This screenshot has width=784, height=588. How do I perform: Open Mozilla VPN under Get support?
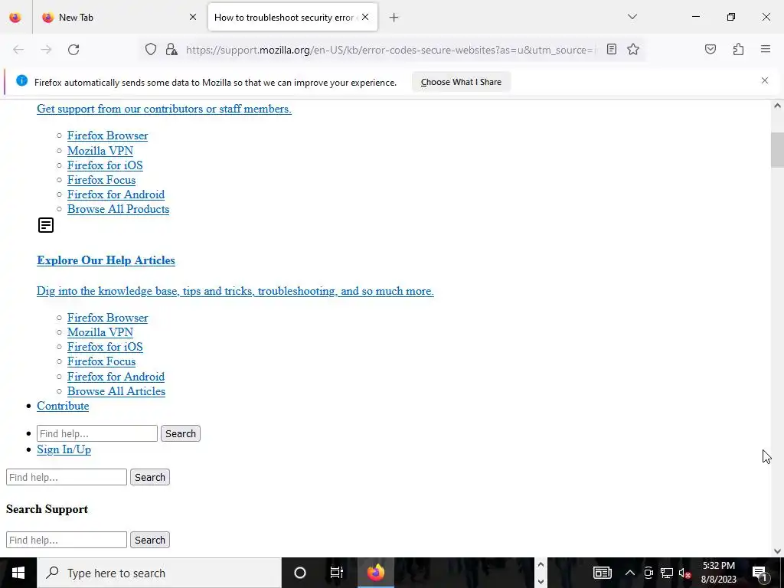coord(100,151)
